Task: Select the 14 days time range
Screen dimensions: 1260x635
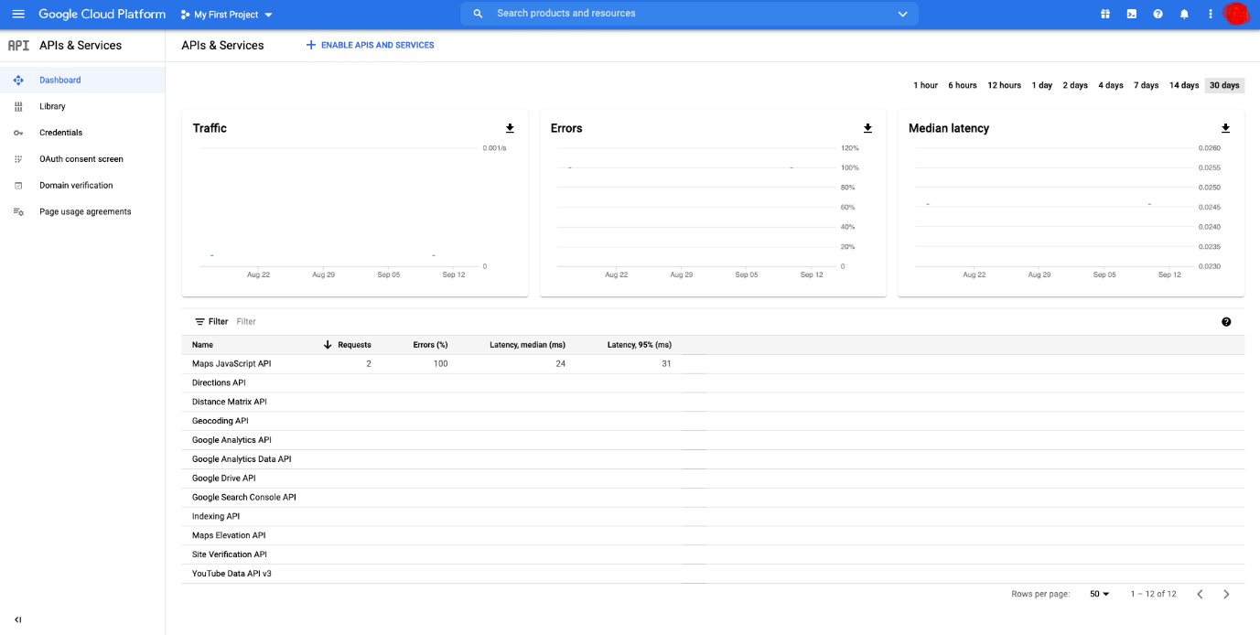Action: (x=1184, y=85)
